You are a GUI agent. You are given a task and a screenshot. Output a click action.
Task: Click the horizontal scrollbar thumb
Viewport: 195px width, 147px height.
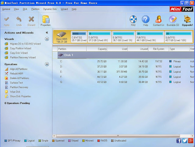[x=118, y=136]
